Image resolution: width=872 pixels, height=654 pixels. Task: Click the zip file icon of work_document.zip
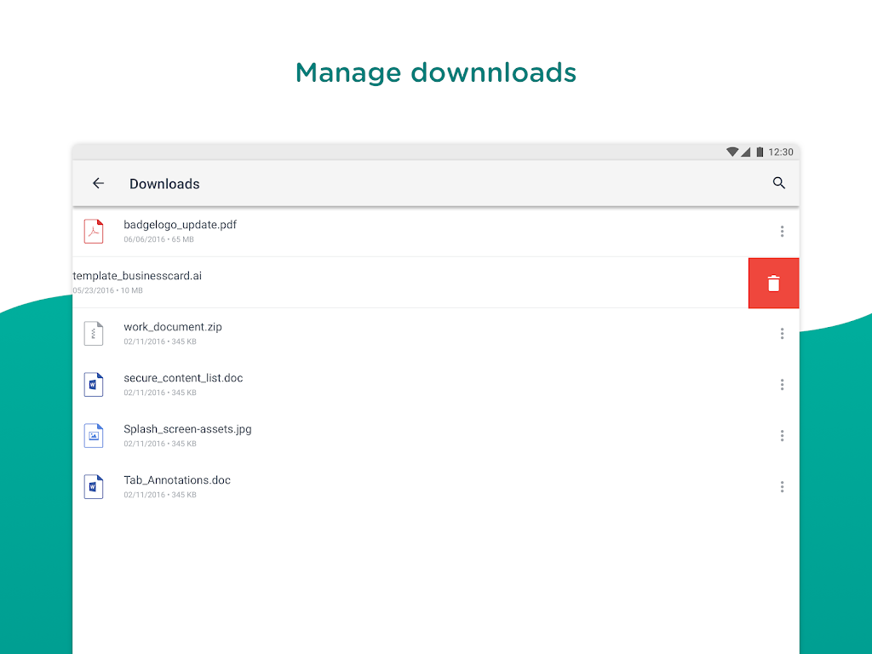(94, 334)
